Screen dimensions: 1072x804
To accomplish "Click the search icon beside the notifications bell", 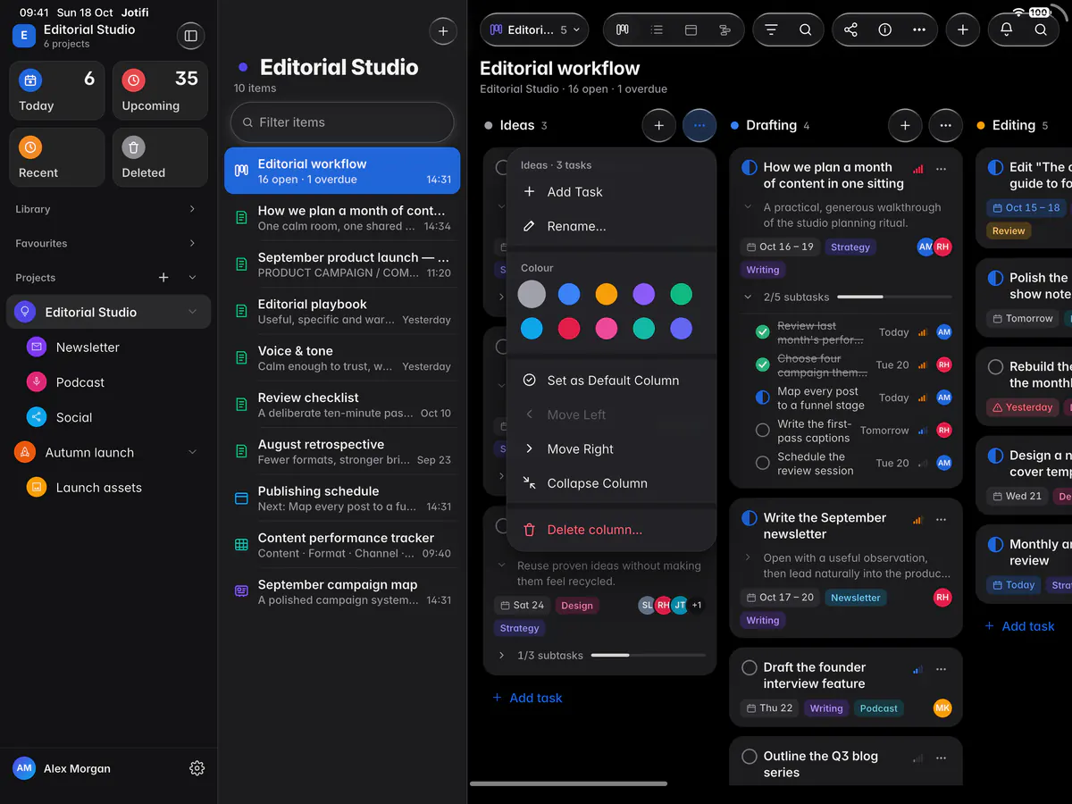I will [1041, 29].
